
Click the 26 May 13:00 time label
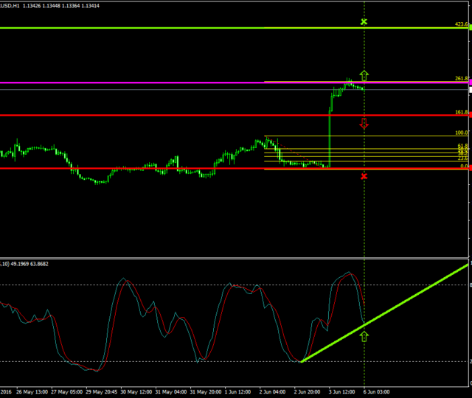tap(33, 393)
